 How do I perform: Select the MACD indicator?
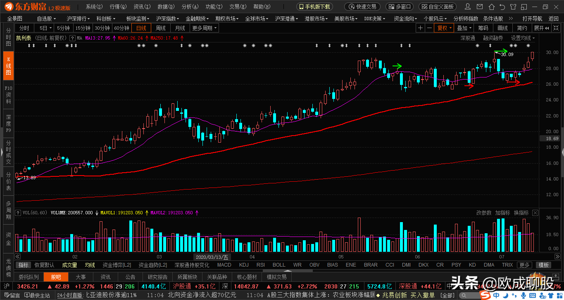click(224, 265)
